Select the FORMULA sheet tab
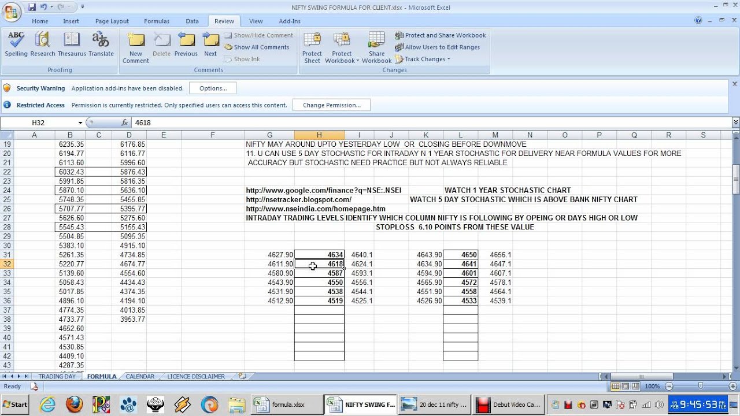Viewport: 740px width, 416px height. 102,376
